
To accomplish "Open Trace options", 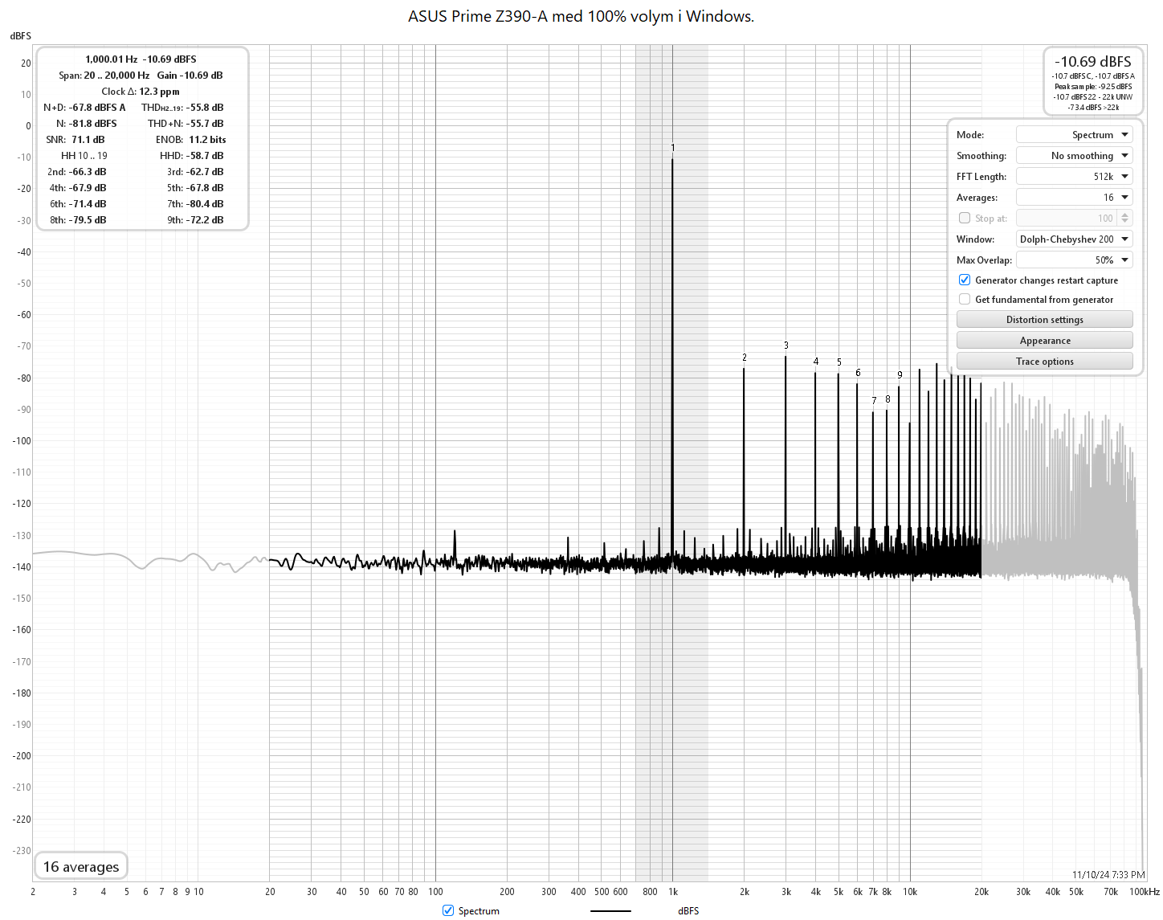I will coord(1044,361).
